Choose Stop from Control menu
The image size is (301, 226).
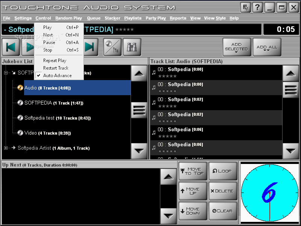point(59,50)
